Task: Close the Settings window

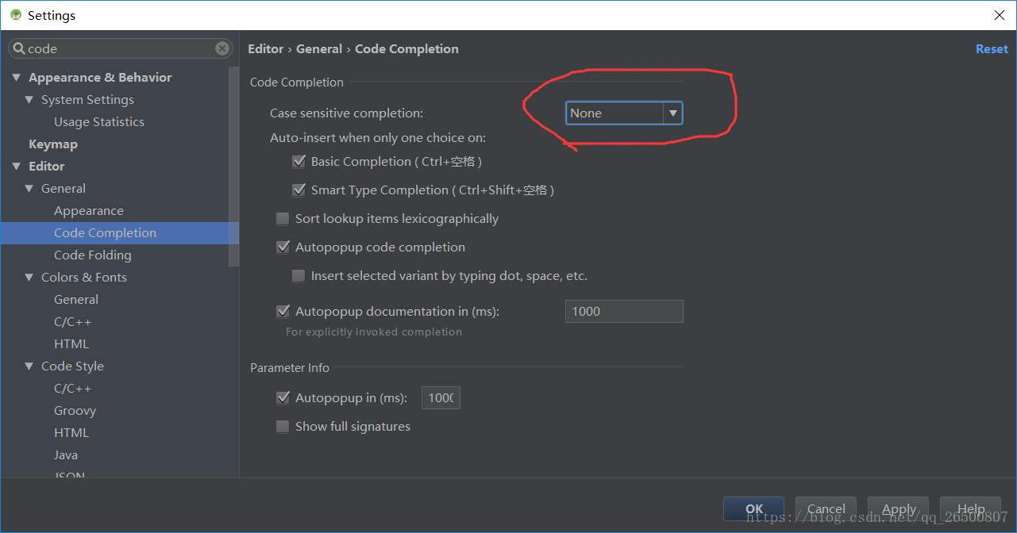Action: click(1000, 15)
